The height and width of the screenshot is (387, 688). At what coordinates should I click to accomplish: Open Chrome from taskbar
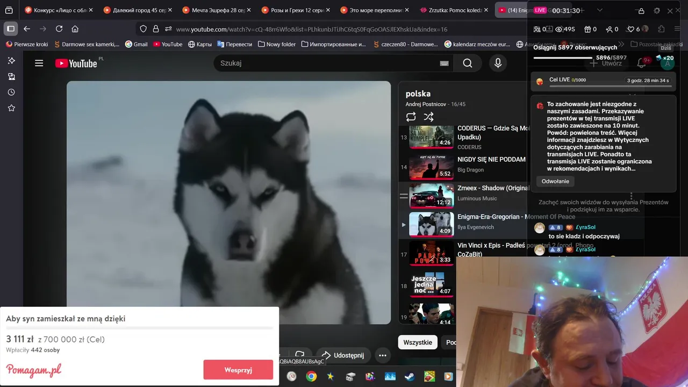311,376
